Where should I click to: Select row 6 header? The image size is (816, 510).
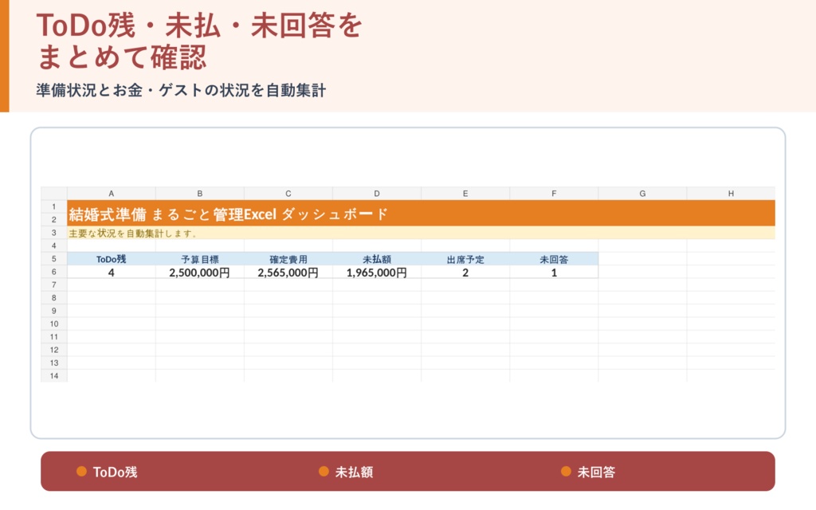point(54,272)
